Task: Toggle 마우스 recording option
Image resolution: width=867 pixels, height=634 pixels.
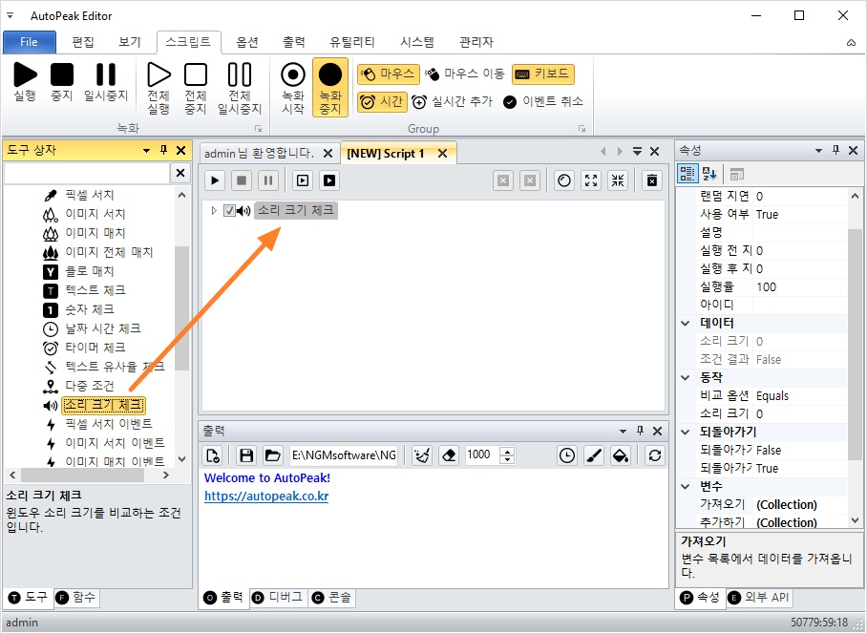Action: coord(389,74)
